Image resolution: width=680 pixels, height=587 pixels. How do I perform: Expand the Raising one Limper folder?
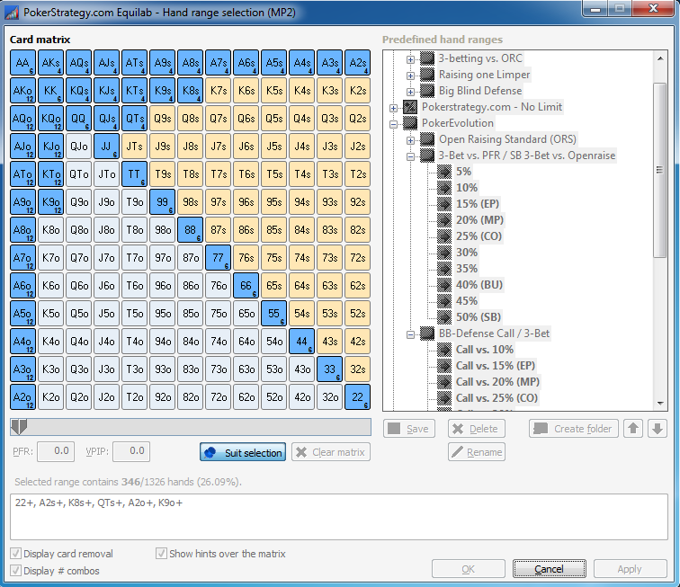click(x=410, y=76)
